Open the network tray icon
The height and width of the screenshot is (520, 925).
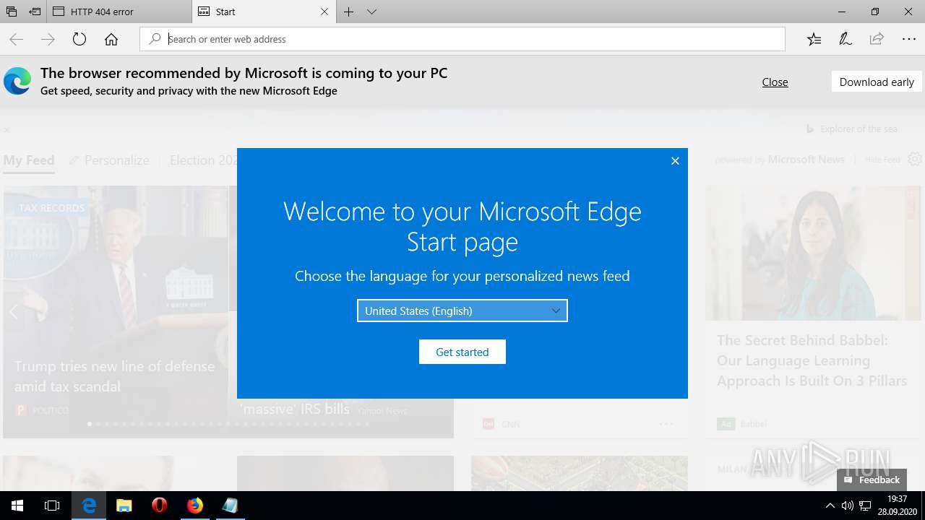[864, 506]
